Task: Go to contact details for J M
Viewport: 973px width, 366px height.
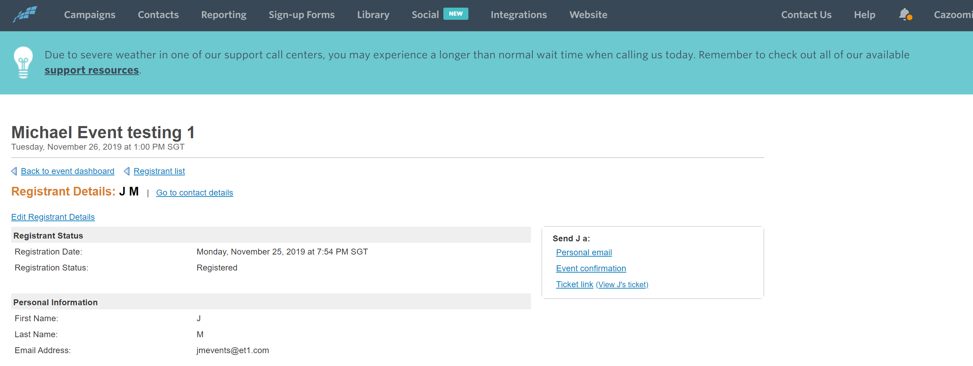Action: (x=195, y=193)
